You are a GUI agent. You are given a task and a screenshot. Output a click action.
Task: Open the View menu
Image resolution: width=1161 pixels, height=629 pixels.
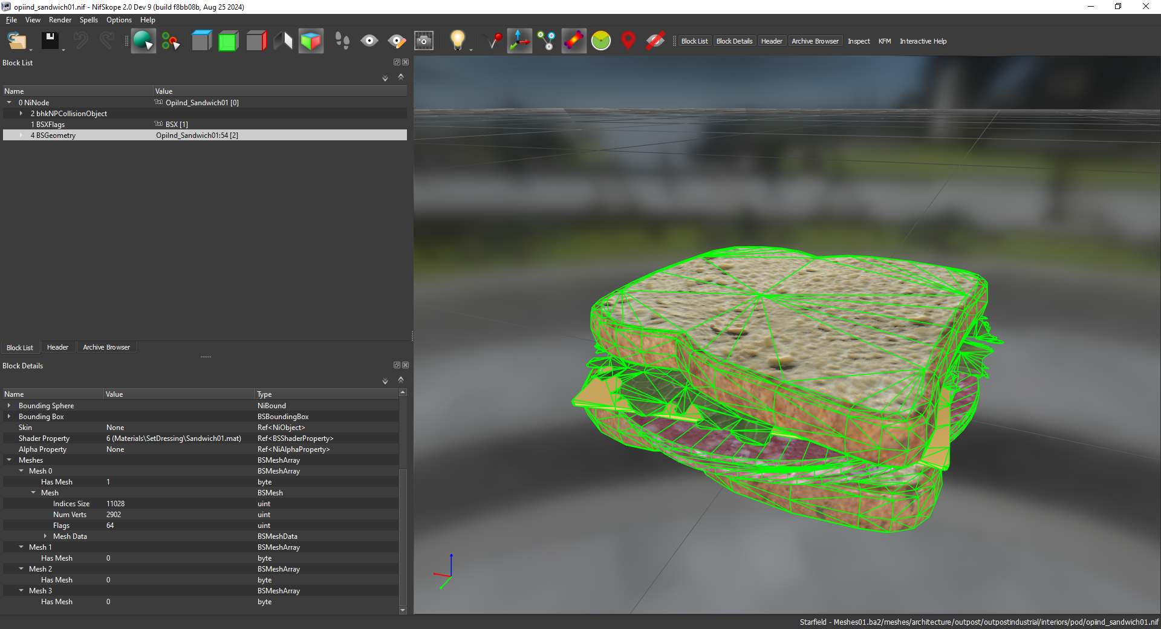click(33, 20)
